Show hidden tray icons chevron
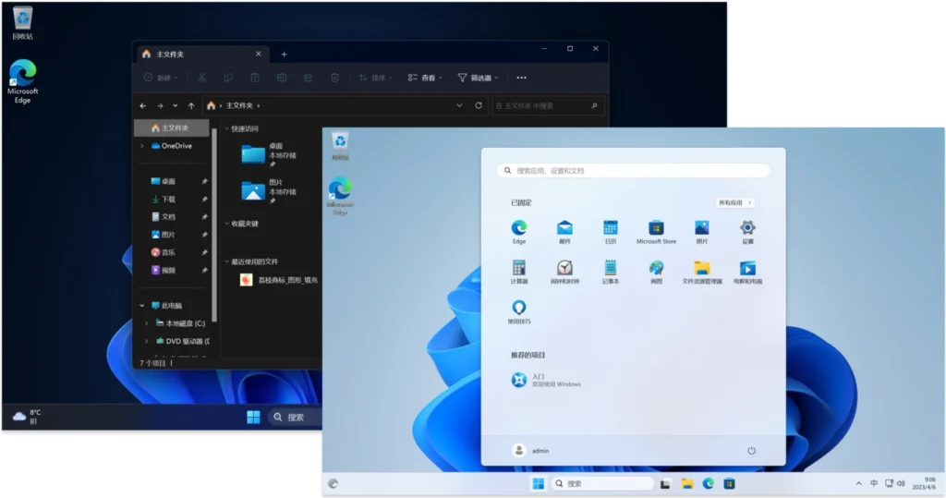This screenshot has height=498, width=946. pyautogui.click(x=858, y=483)
